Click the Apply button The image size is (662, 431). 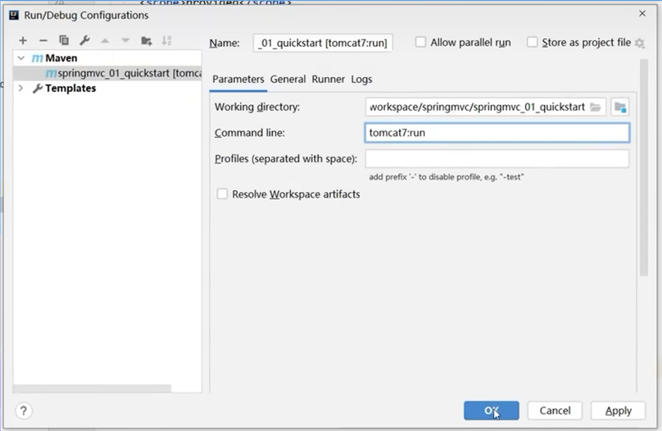point(618,410)
